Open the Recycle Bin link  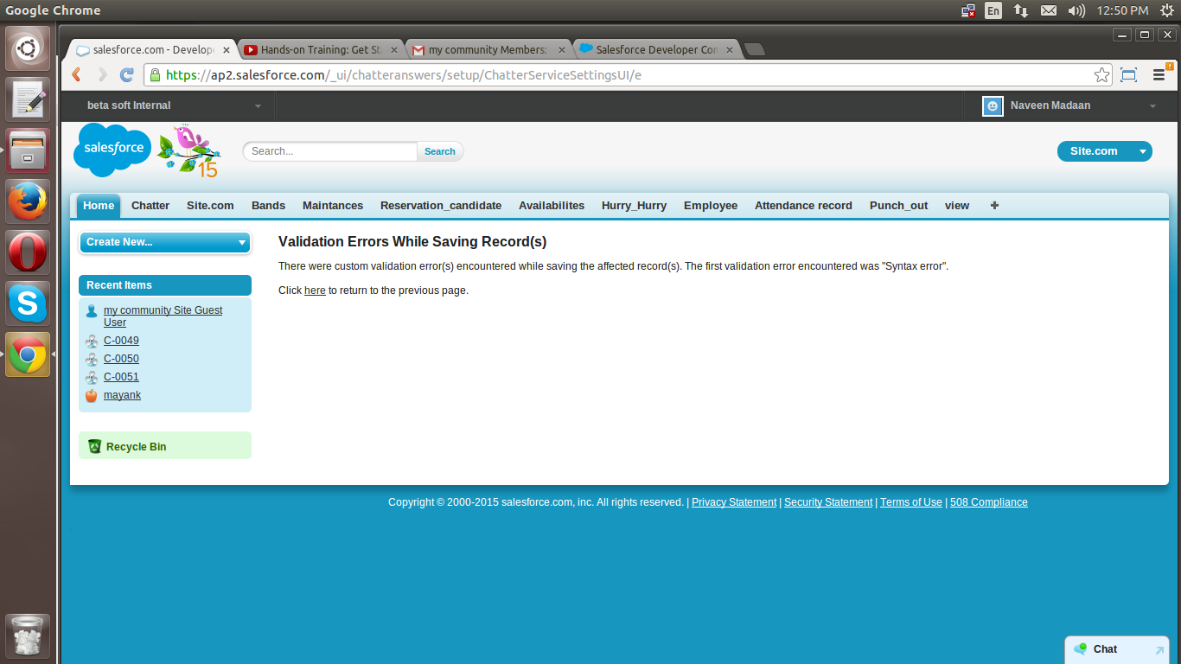[136, 447]
